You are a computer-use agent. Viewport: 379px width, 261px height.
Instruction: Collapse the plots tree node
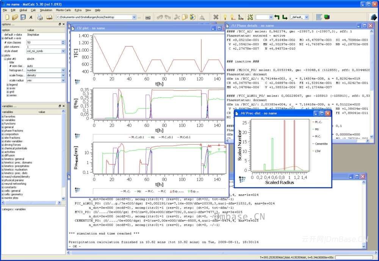[3, 55]
